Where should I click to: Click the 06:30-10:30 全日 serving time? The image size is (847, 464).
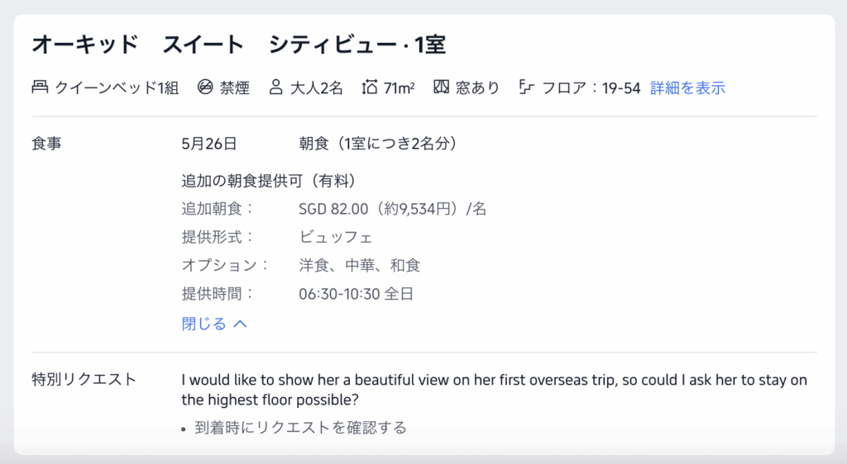point(356,293)
